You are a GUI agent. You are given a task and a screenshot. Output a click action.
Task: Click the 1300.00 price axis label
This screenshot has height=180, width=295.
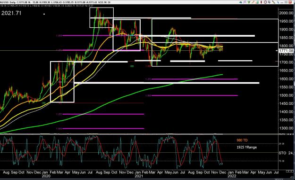tap(287, 128)
